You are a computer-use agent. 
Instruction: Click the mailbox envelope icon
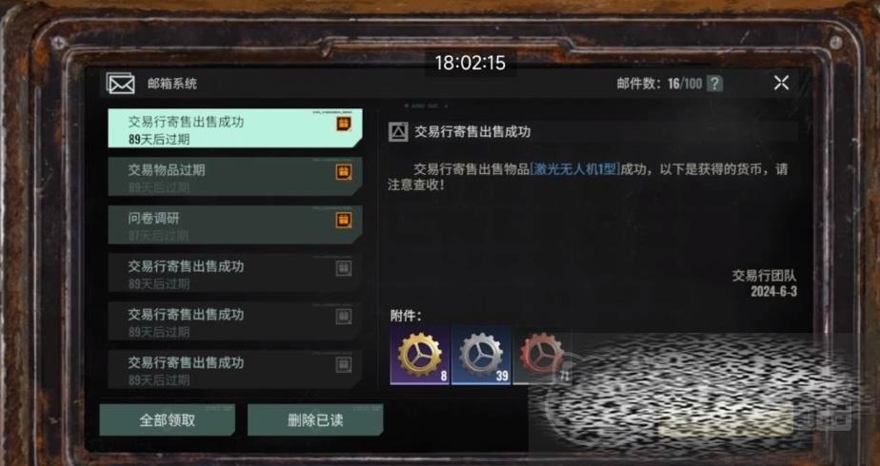coord(120,84)
